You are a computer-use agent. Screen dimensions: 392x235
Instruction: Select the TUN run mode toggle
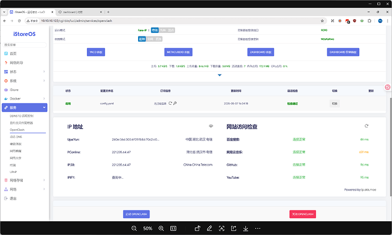tap(162, 30)
